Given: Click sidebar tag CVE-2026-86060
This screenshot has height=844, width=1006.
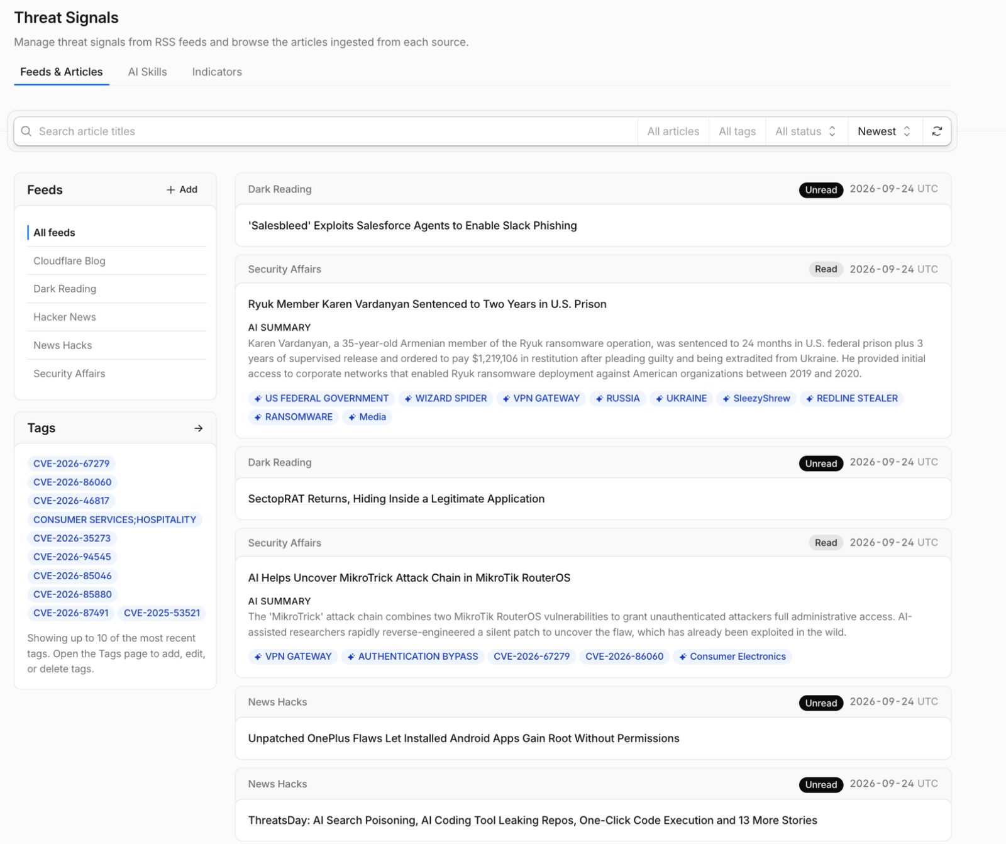Looking at the screenshot, I should point(72,482).
